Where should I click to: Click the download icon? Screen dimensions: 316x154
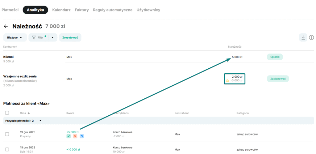pyautogui.click(x=303, y=37)
